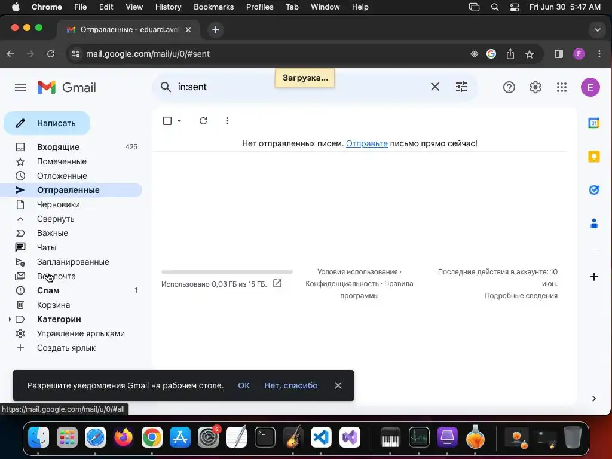Open the Отложенные folder
The width and height of the screenshot is (612, 459).
71,176
